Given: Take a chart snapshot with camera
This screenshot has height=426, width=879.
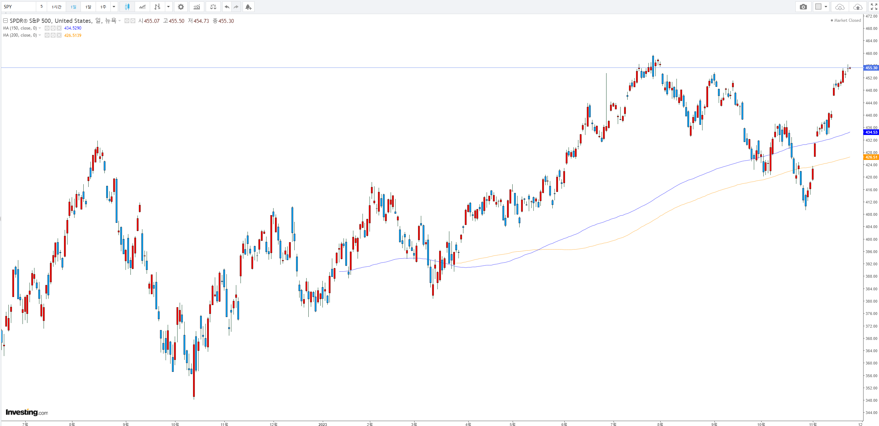Looking at the screenshot, I should (803, 7).
